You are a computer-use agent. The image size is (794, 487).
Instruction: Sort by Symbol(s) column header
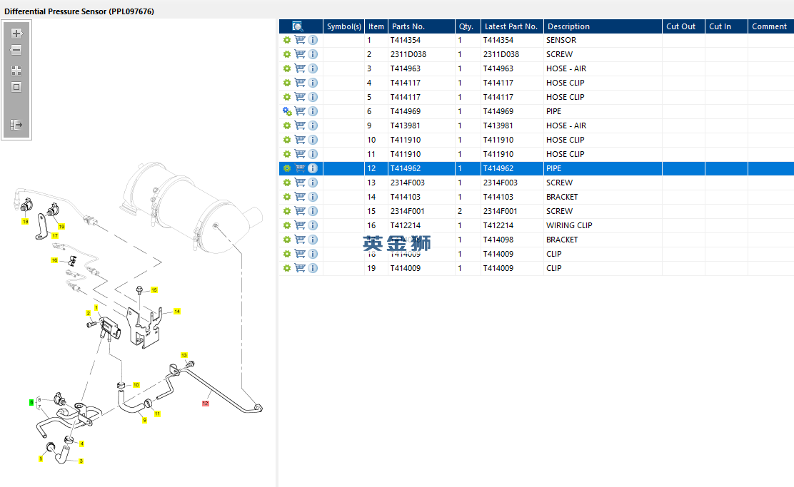coord(344,26)
